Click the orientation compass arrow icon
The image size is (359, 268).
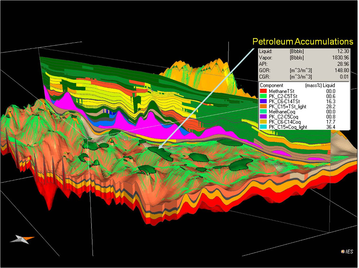(x=22, y=239)
